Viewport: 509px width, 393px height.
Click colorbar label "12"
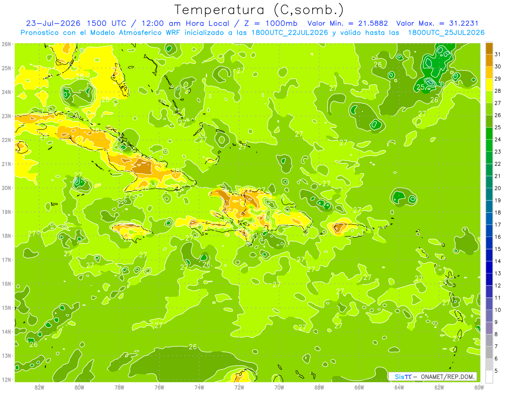pyautogui.click(x=498, y=285)
